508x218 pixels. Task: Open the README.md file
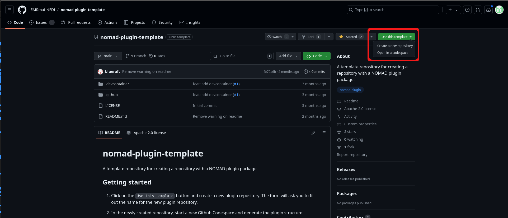[116, 116]
